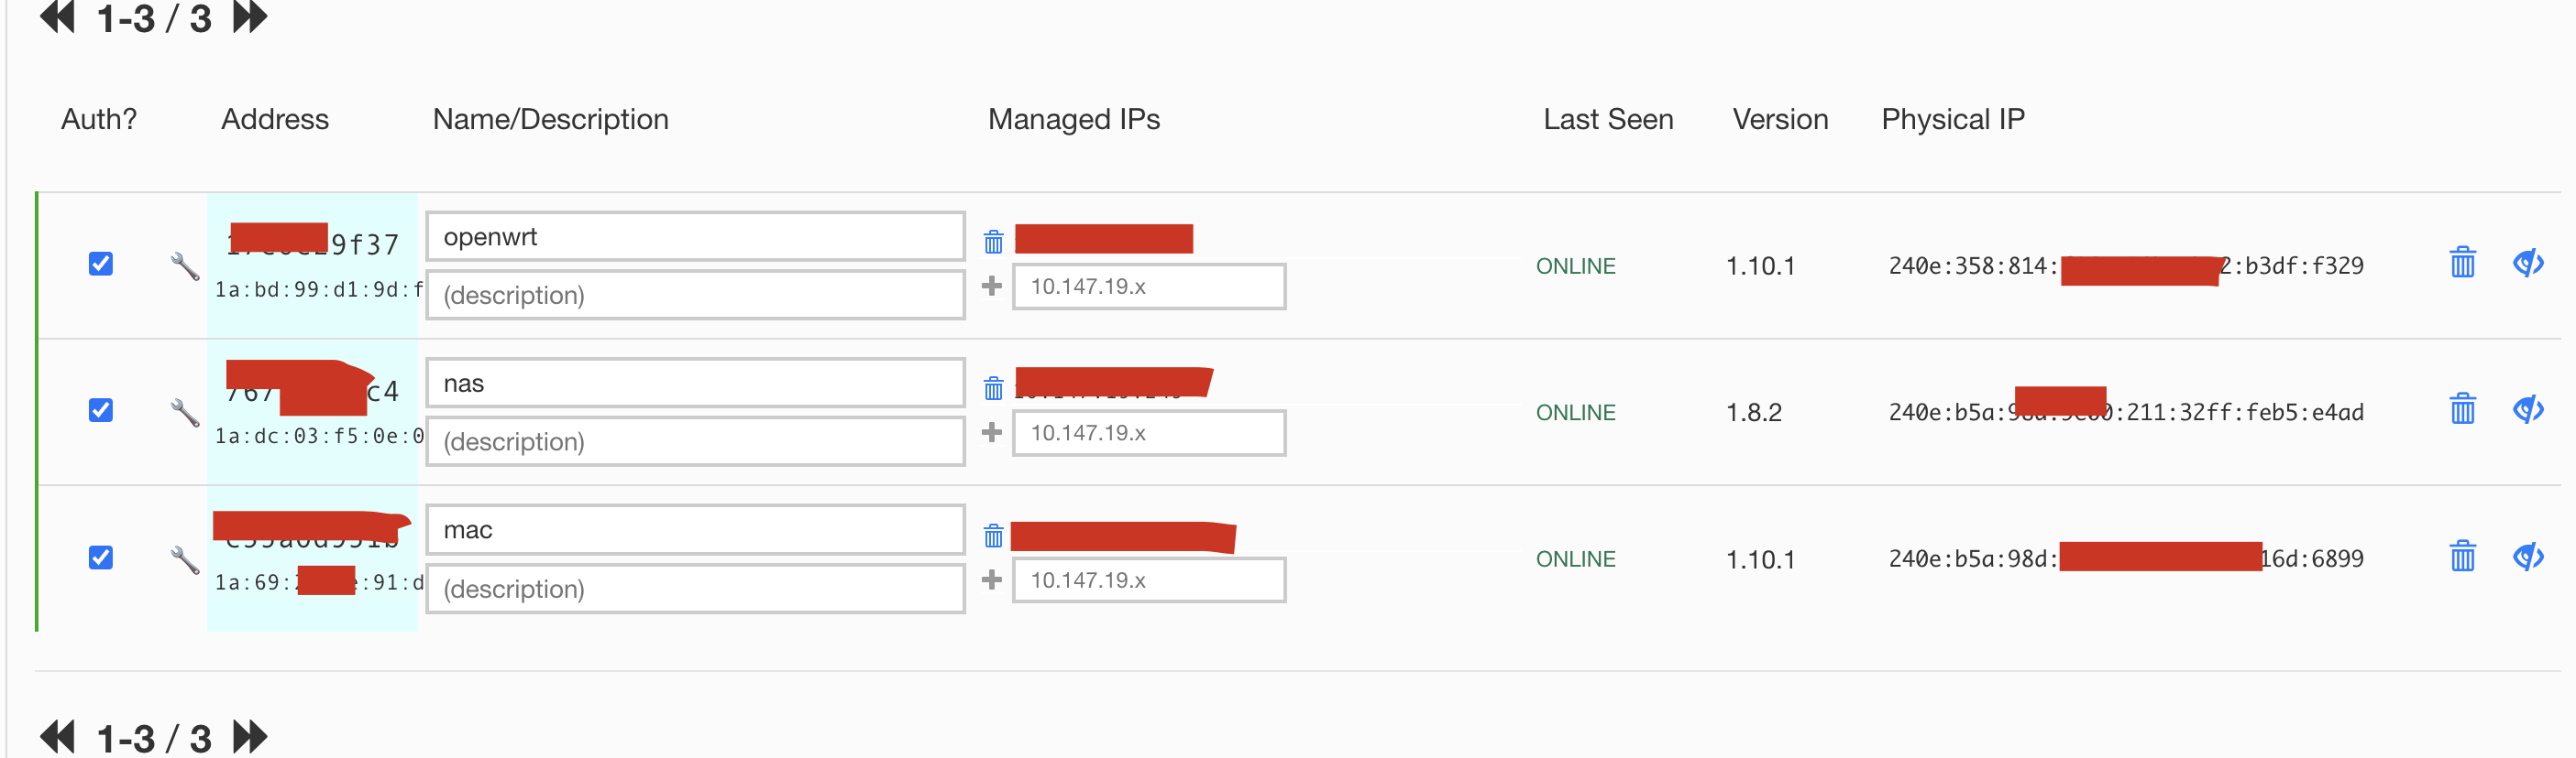Viewport: 2576px width, 758px height.
Task: Remove managed IP of nas member
Action: (993, 388)
